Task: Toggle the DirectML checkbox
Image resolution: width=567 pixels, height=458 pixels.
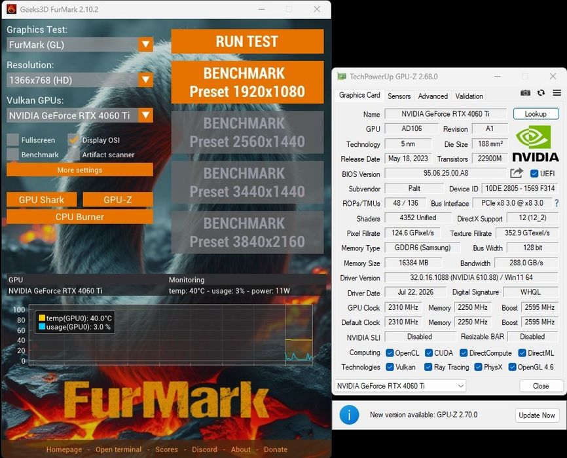Action: coord(522,353)
